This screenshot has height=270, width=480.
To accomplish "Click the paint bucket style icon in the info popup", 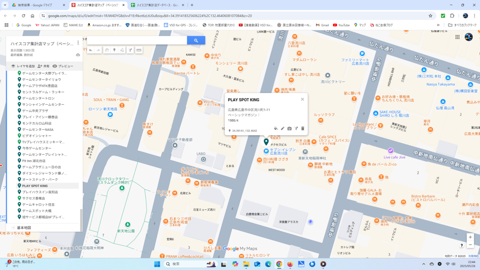I will pyautogui.click(x=276, y=128).
